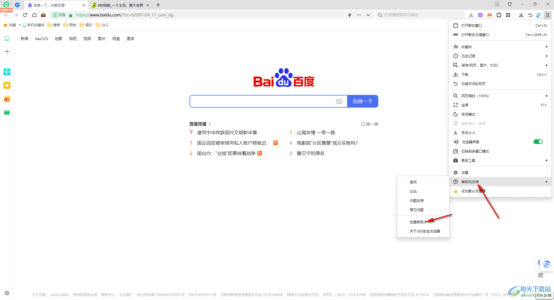Click the tab count number 2 icon

497,4
